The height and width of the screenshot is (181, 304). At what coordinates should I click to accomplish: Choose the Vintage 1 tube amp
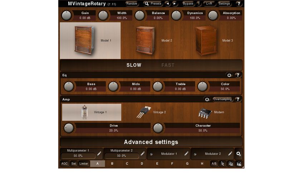click(x=92, y=112)
